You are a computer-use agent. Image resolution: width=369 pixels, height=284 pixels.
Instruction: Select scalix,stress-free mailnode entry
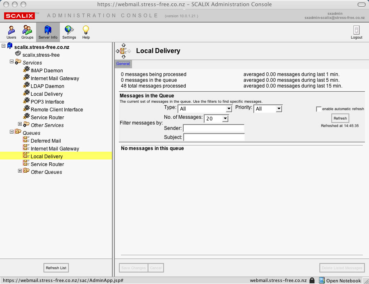(41, 55)
